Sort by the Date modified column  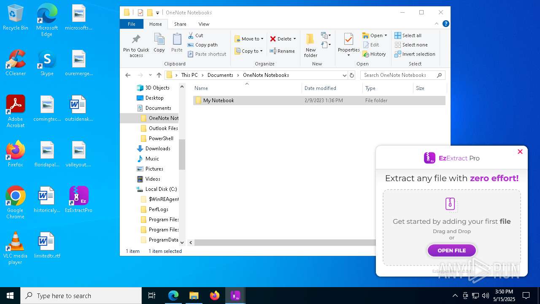click(x=332, y=88)
